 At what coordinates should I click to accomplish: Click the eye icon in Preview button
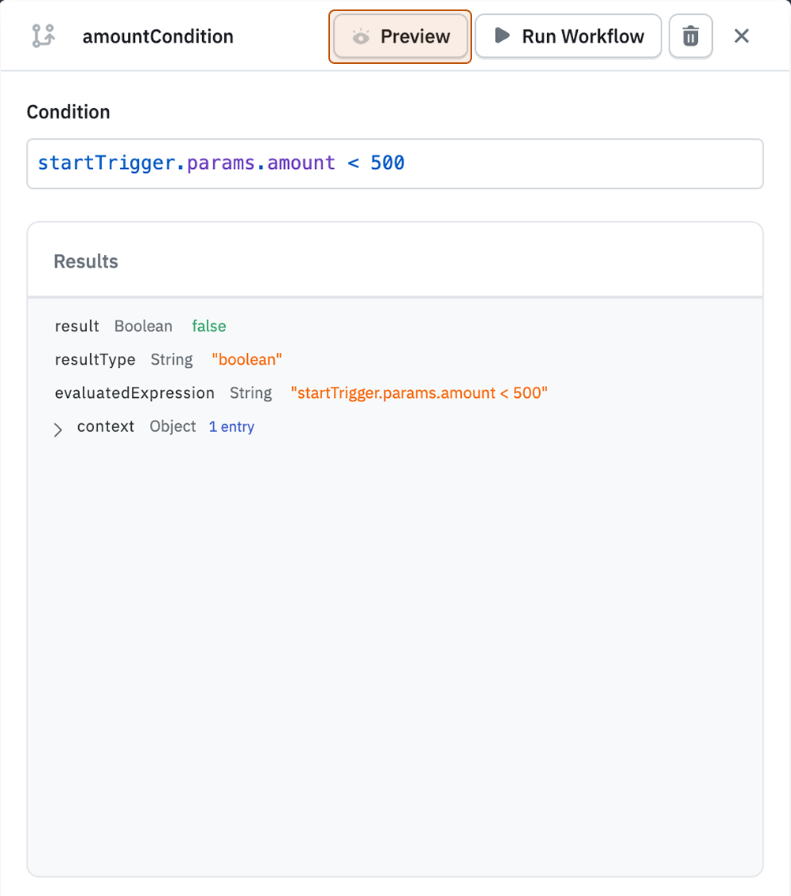coord(361,37)
